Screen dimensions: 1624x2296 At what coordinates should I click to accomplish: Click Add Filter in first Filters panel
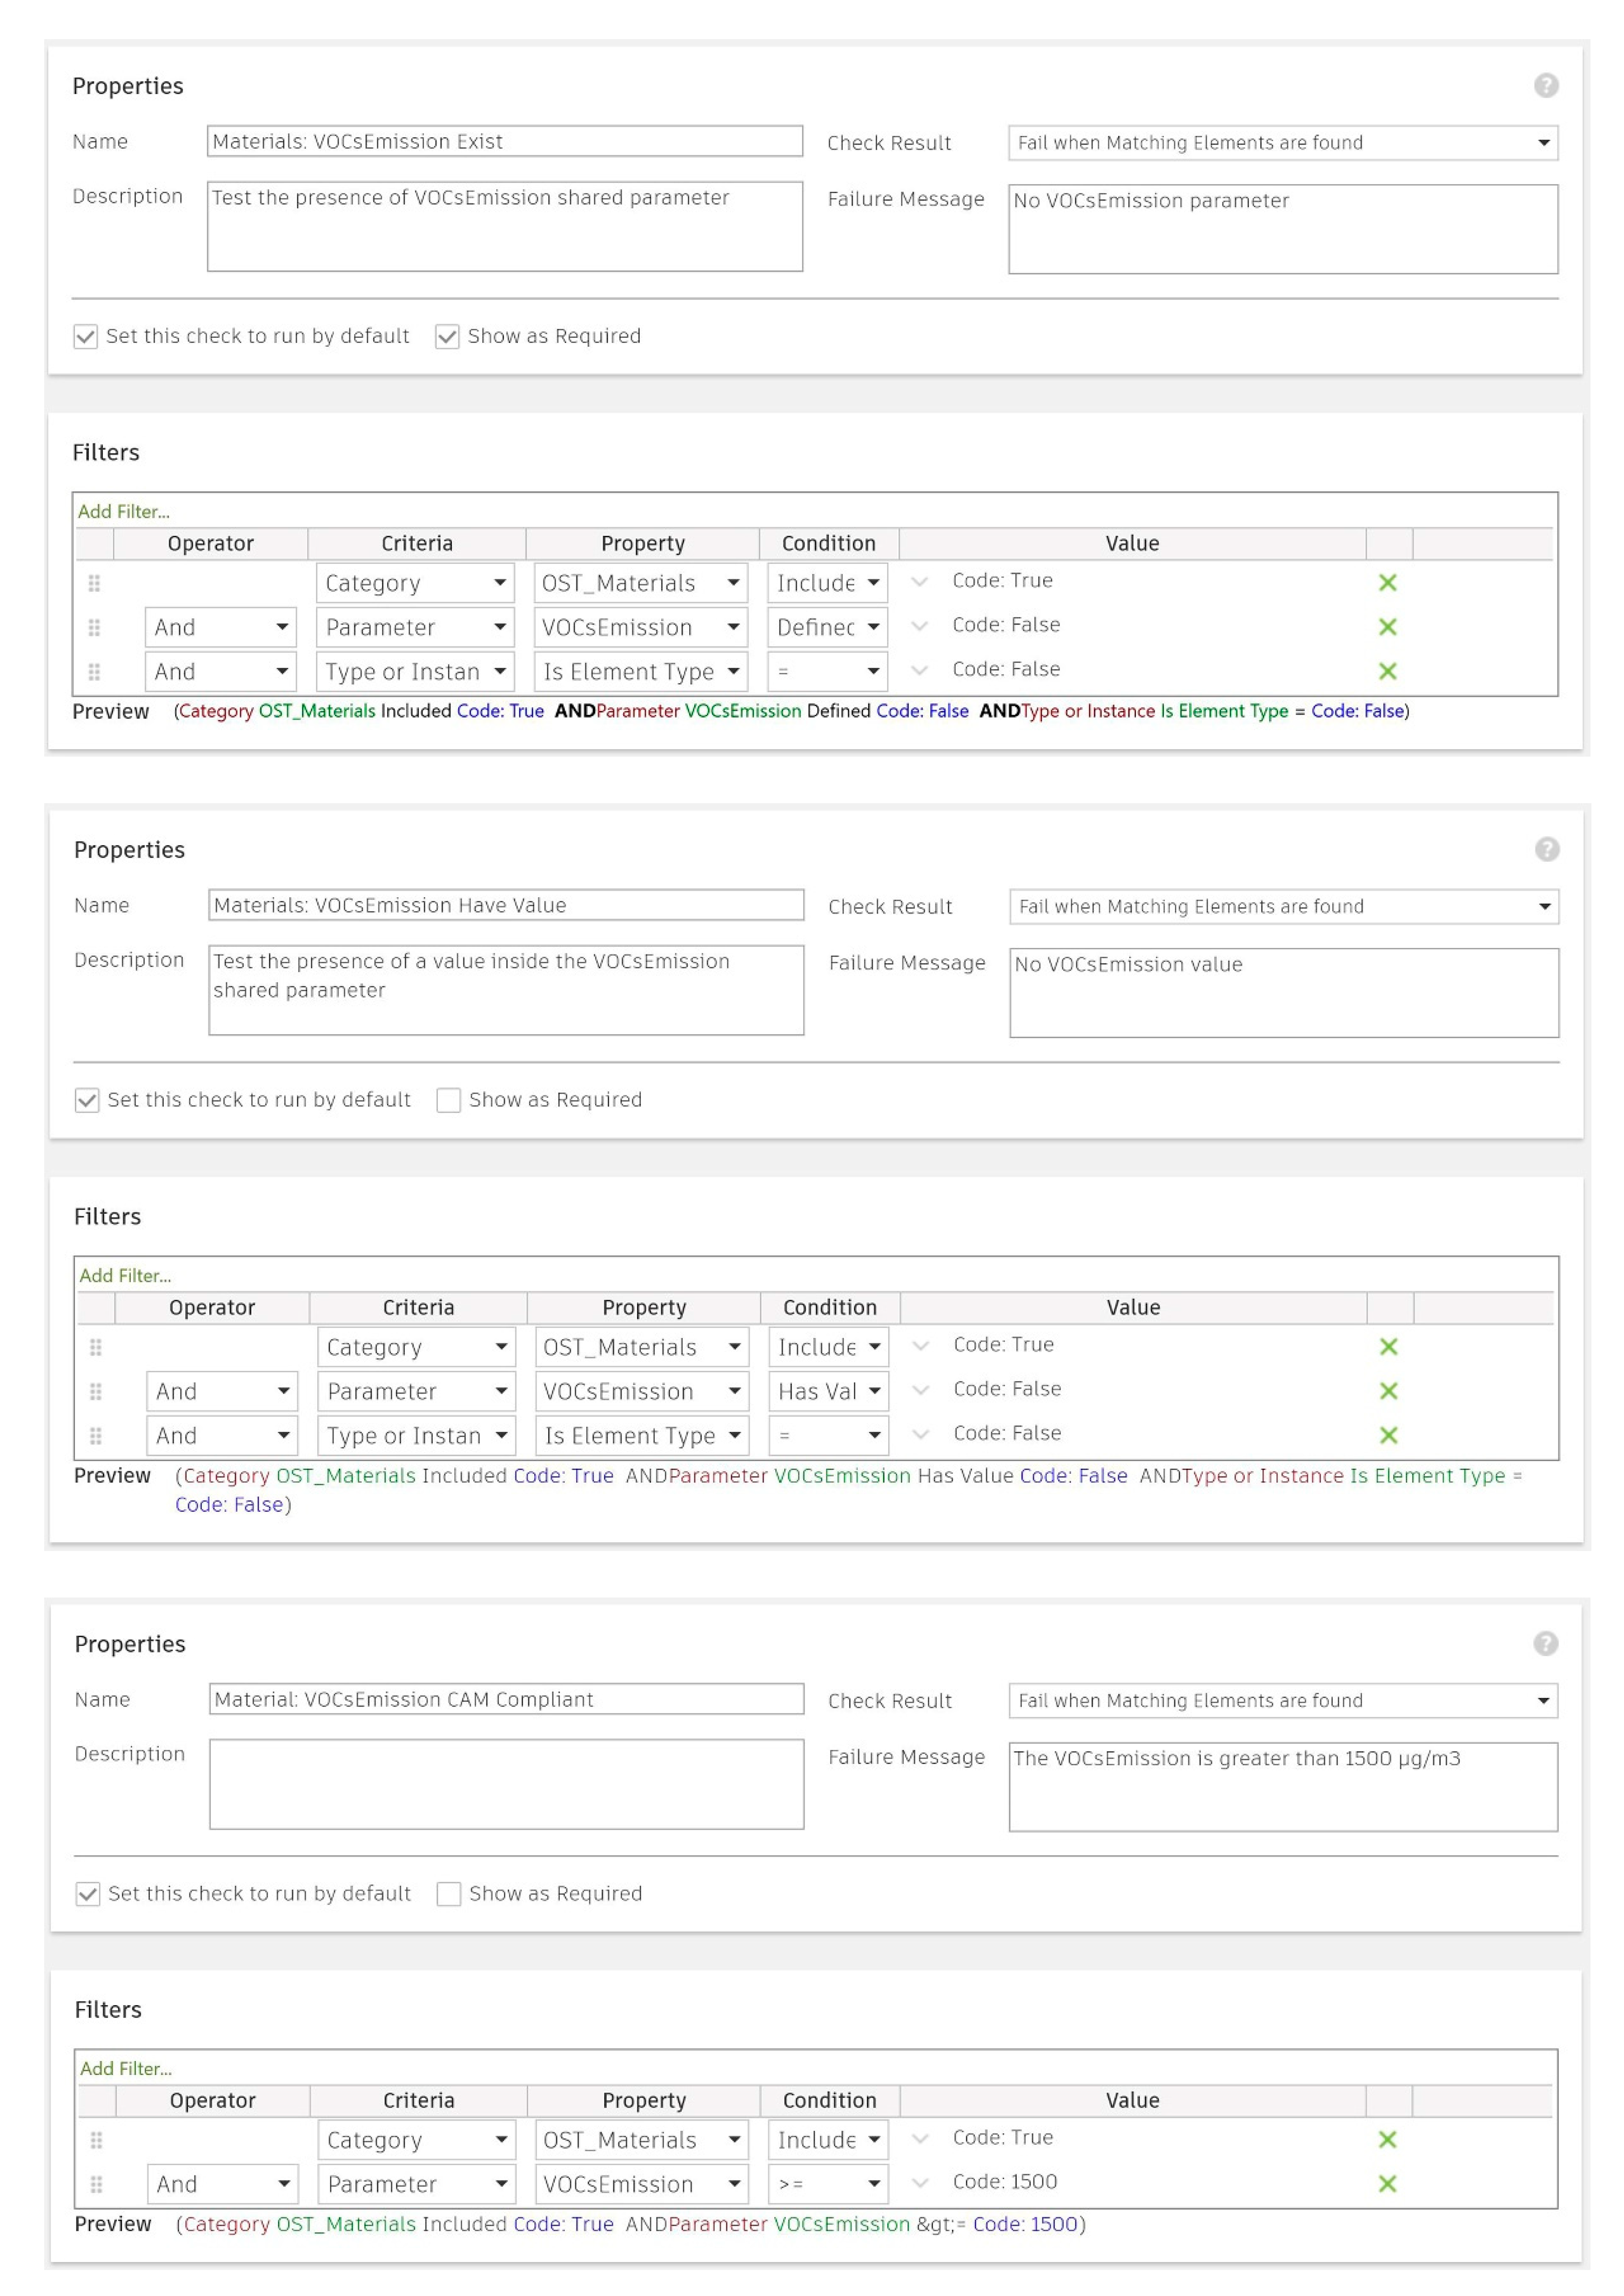click(124, 512)
